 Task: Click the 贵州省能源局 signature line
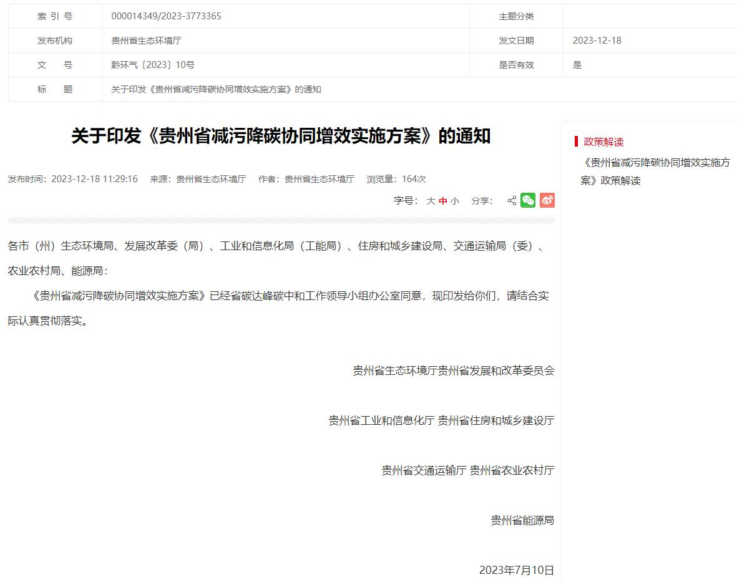pyautogui.click(x=522, y=520)
